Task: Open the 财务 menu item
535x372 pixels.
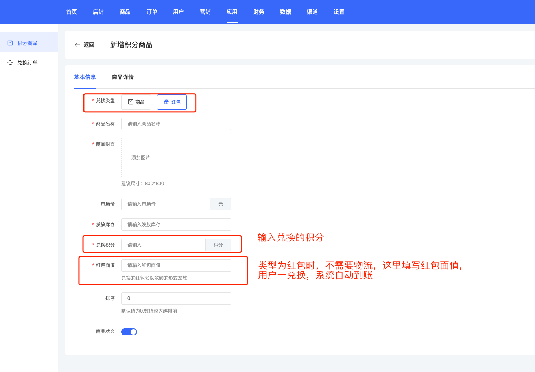Action: point(259,12)
